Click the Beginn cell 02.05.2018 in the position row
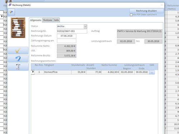 pyautogui.click(x=127, y=72)
